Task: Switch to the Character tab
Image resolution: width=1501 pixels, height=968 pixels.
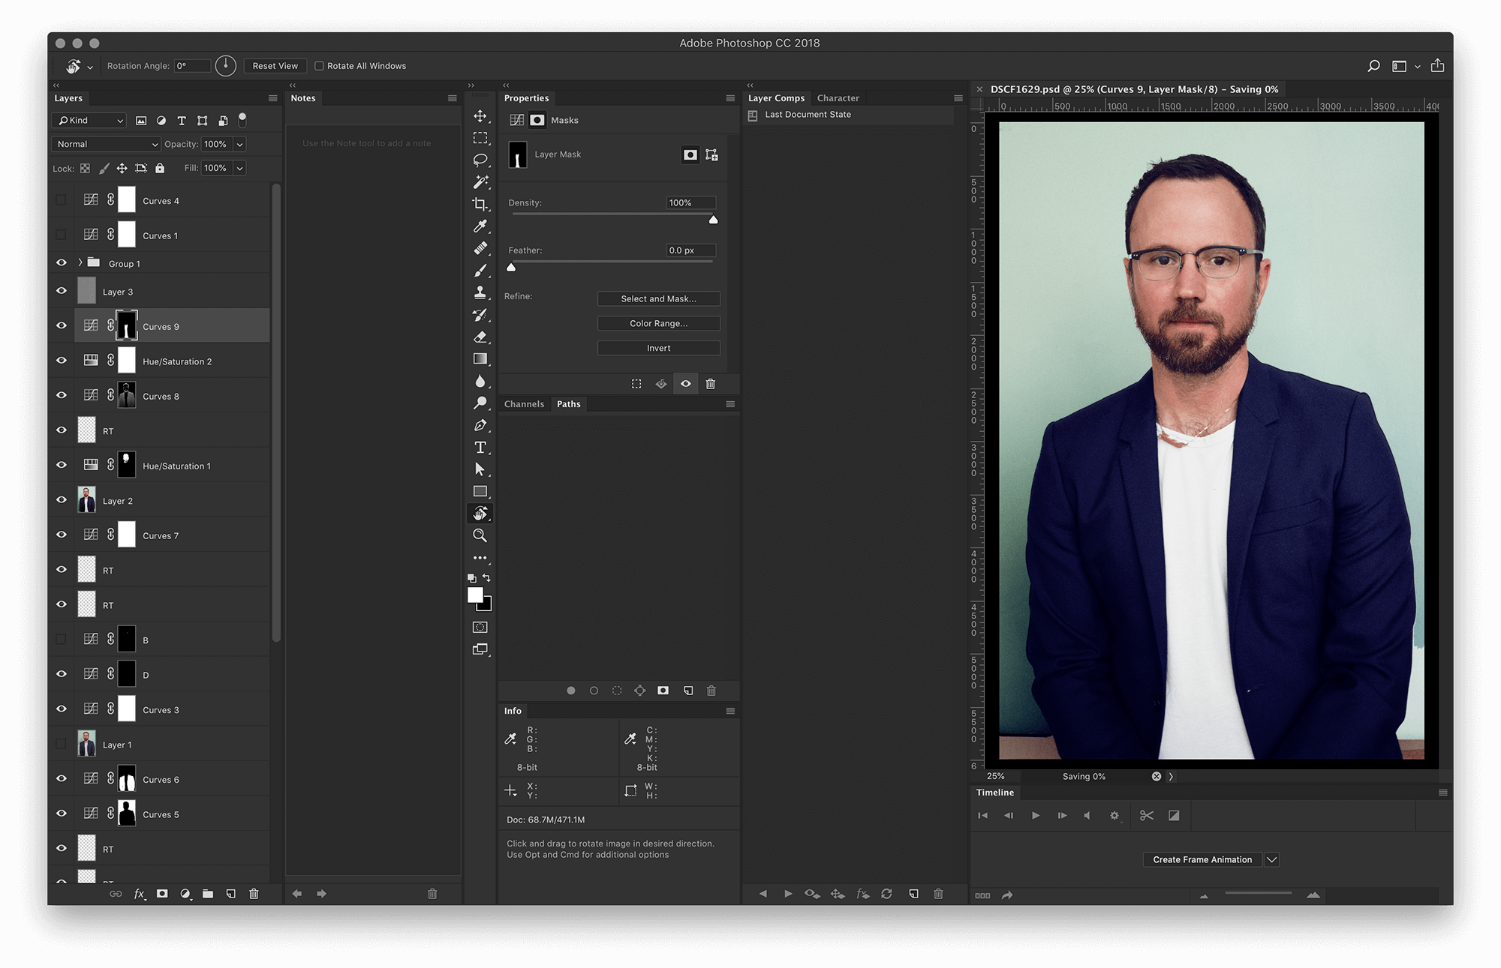Action: point(838,98)
